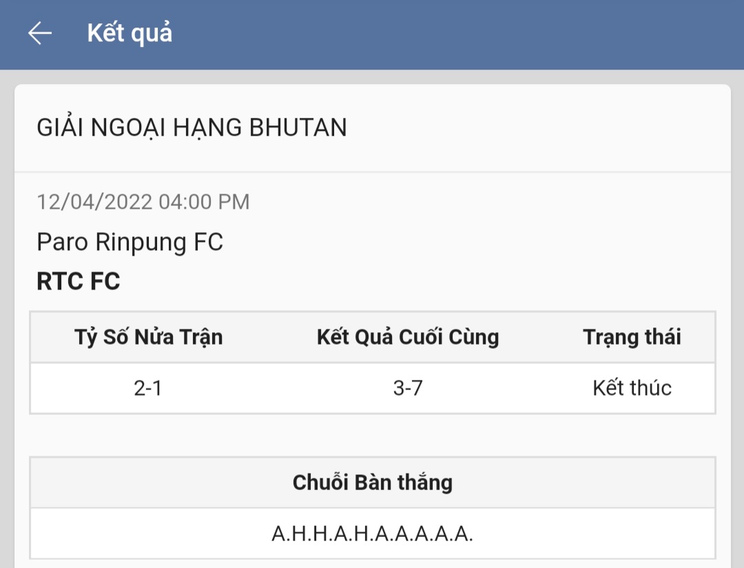Click the 04:00 PM kickoff time

[x=204, y=202]
